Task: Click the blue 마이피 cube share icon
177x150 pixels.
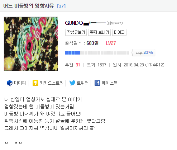Action: coord(10,83)
